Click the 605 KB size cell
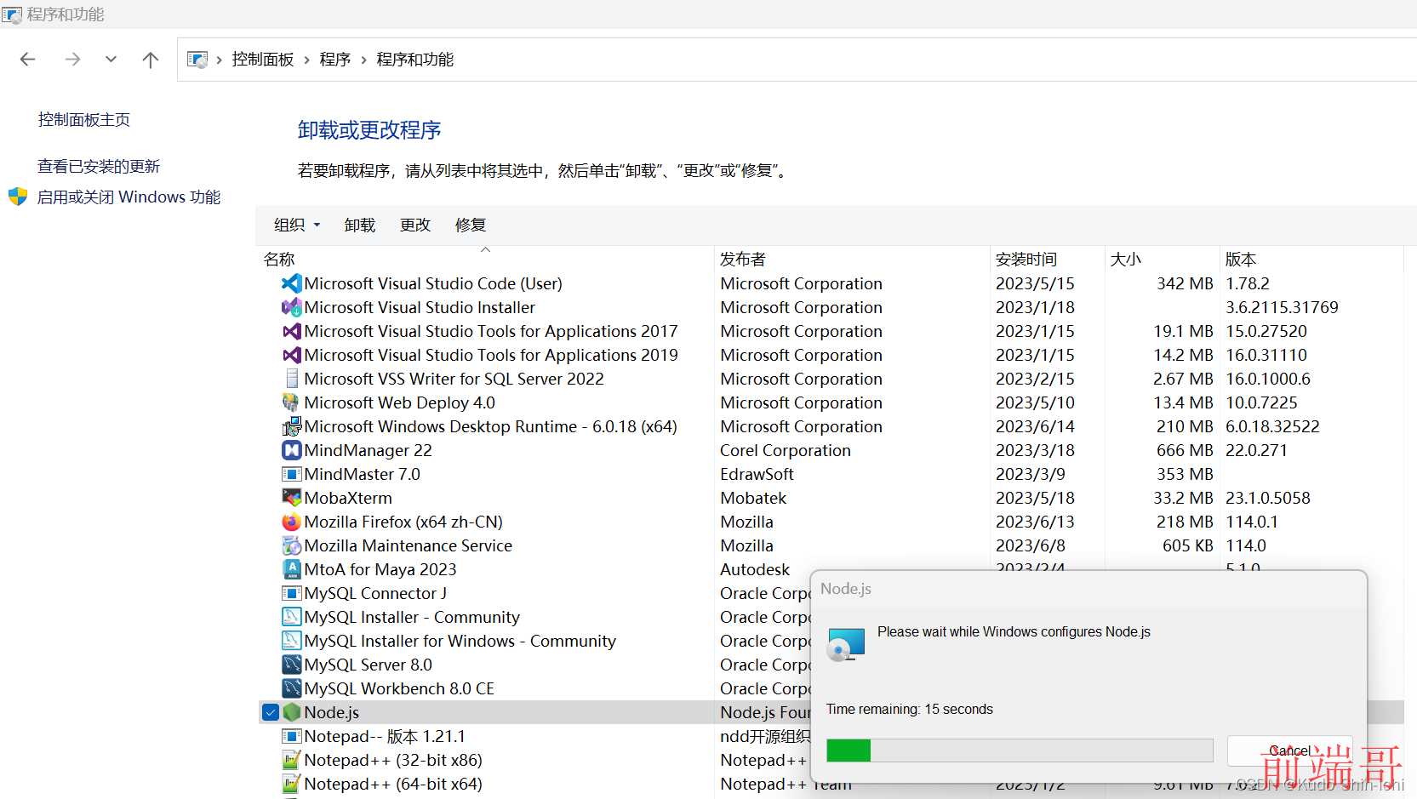This screenshot has width=1417, height=799. [x=1188, y=545]
